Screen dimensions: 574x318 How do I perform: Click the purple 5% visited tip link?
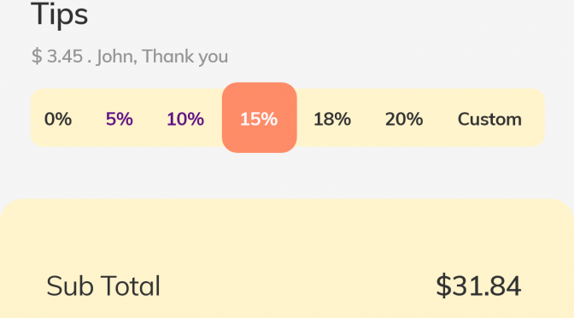point(120,119)
